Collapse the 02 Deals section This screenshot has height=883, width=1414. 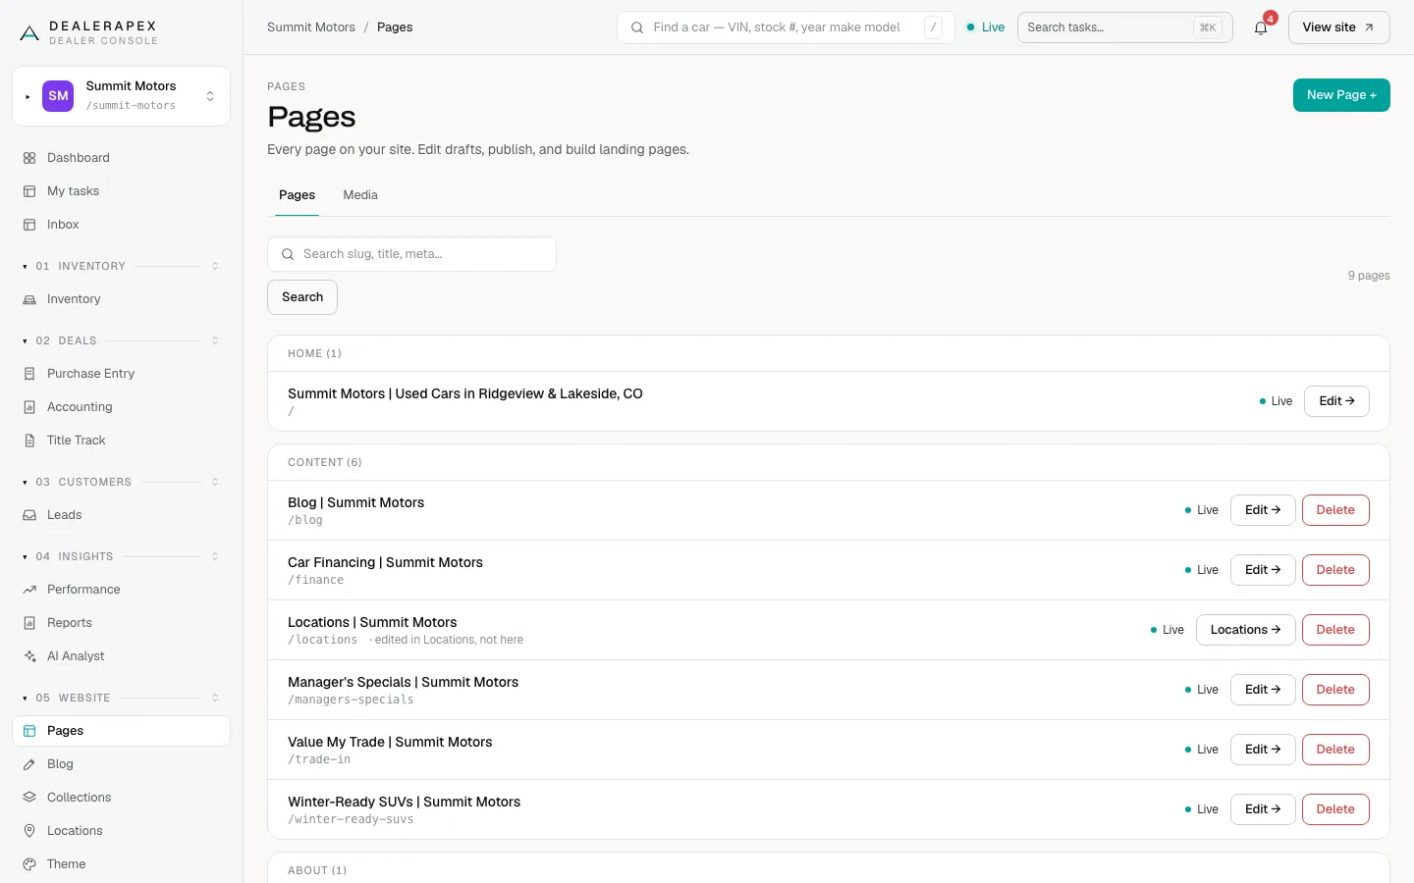[121, 340]
